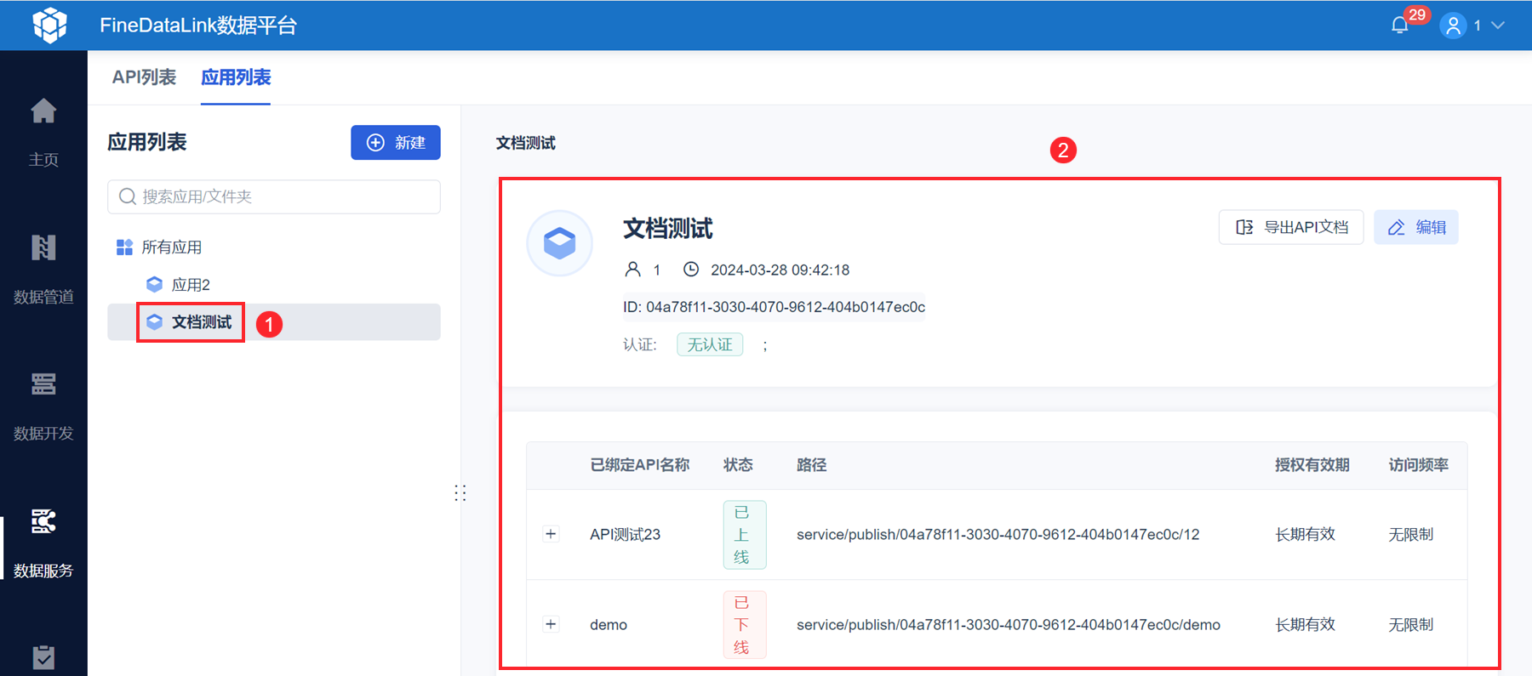Click the 编辑 button
This screenshot has width=1532, height=676.
tap(1416, 227)
